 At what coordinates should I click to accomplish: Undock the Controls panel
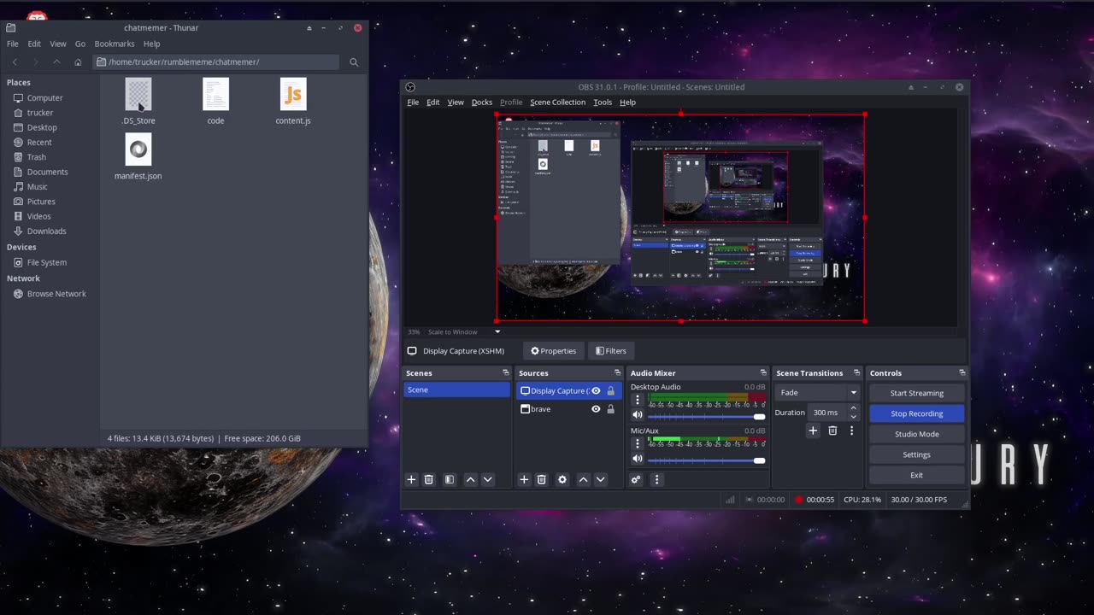pos(962,373)
